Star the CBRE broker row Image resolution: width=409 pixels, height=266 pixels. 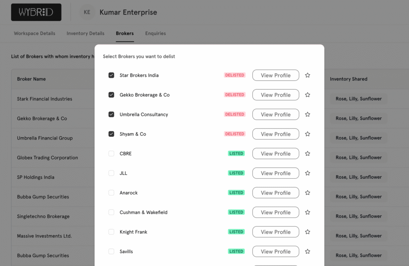pyautogui.click(x=308, y=154)
